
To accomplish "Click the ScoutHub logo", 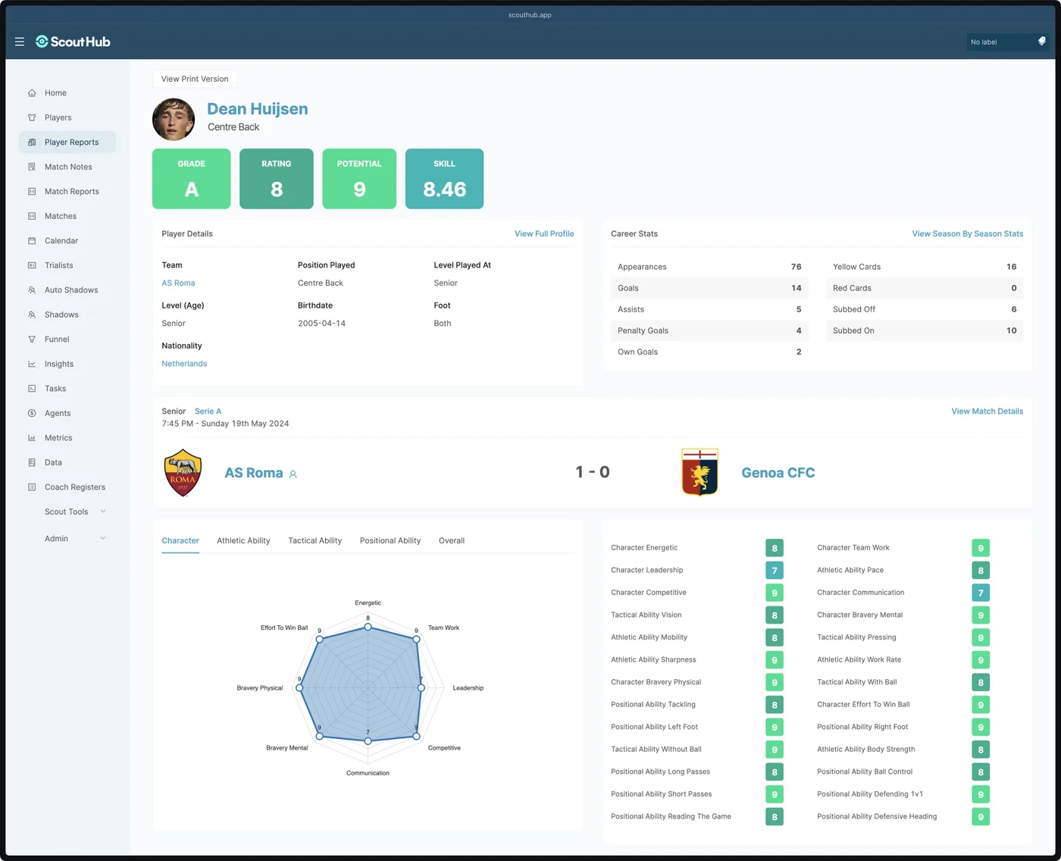I will (x=73, y=42).
